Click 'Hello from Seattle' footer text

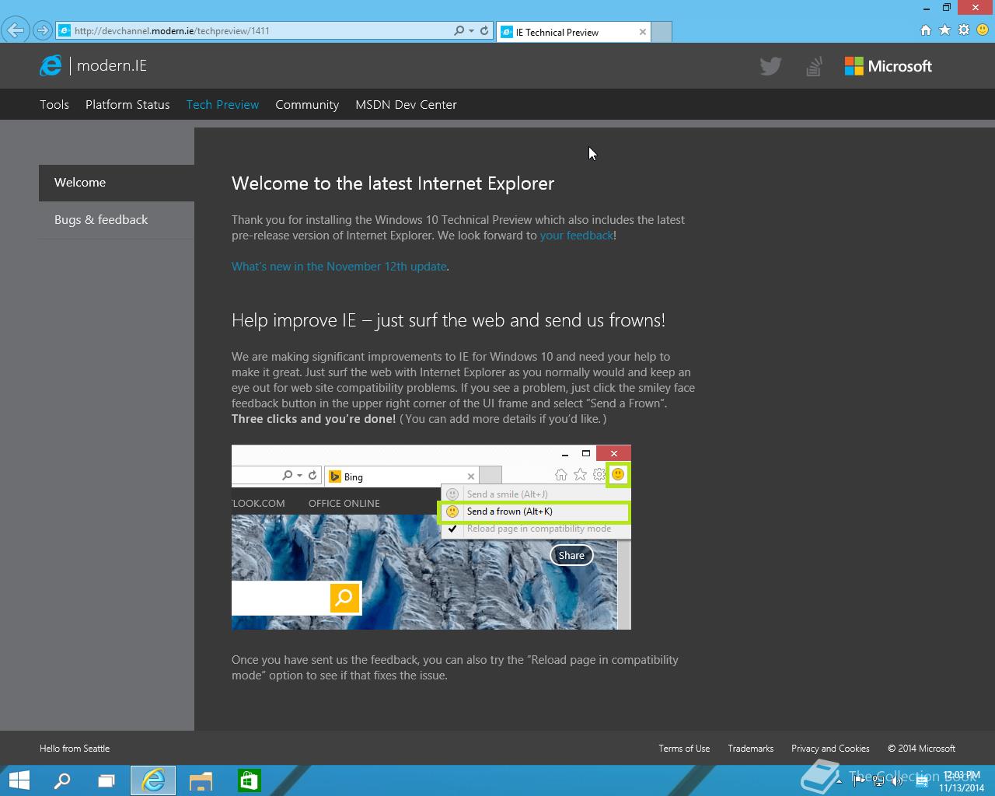pyautogui.click(x=75, y=749)
